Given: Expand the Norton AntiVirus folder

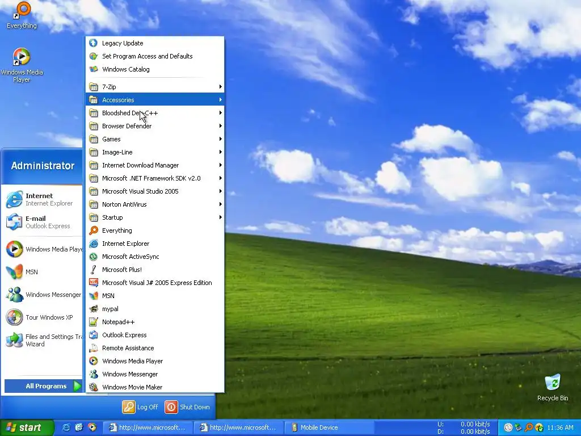Looking at the screenshot, I should point(155,204).
